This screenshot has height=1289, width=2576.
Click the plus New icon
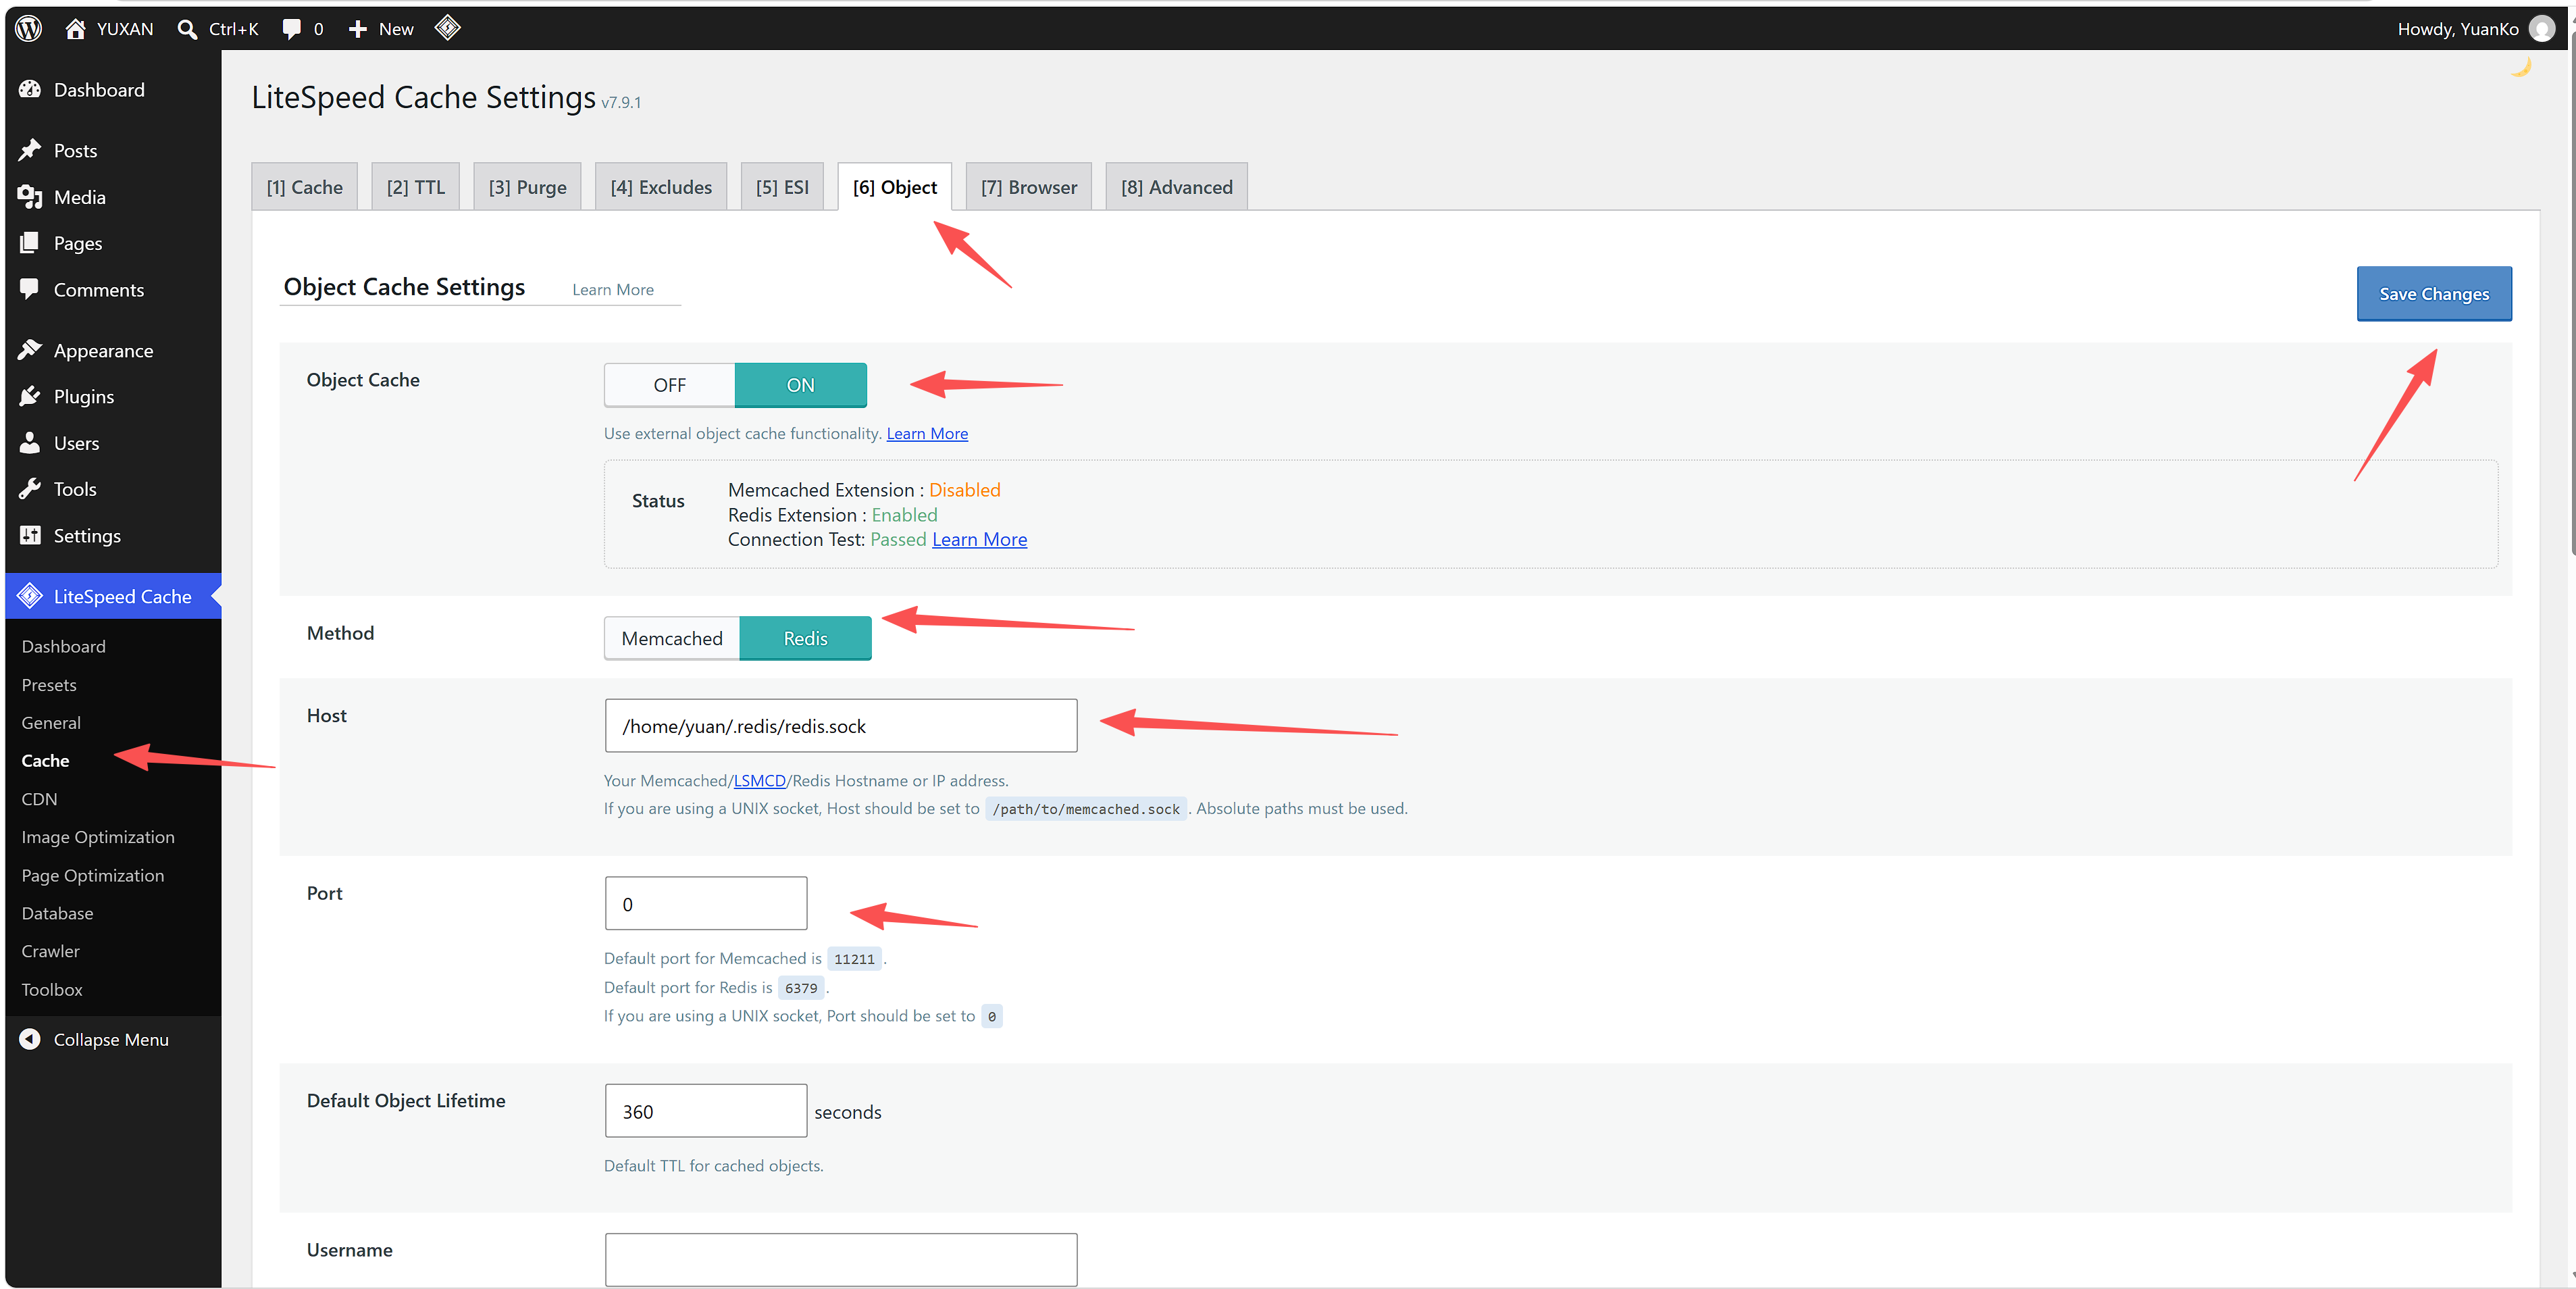pos(357,29)
